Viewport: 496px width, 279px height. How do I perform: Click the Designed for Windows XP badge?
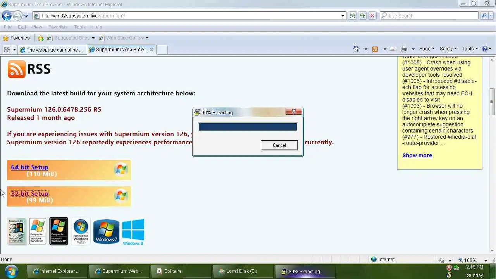pos(59,231)
